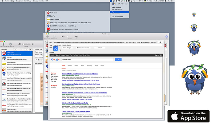Click volume-up speaker icon in left window
Viewport: 215px width, 134px height.
point(33,44)
